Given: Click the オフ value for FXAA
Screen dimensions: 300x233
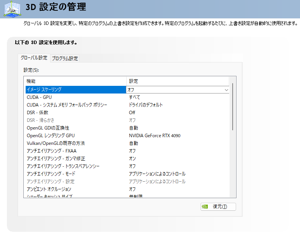Looking at the screenshot, I should (x=132, y=151).
